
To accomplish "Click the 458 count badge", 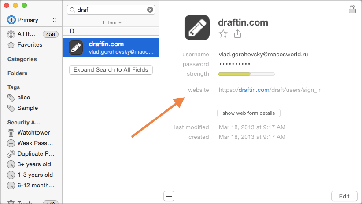I will click(50, 34).
